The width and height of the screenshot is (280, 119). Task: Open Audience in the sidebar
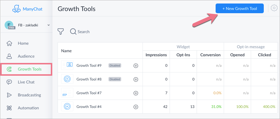tap(26, 56)
